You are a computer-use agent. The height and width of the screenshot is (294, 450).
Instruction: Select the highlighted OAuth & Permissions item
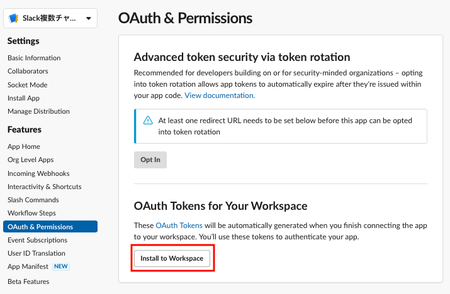(50, 227)
